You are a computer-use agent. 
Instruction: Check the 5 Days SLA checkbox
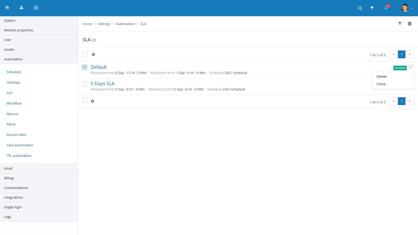[x=85, y=84]
